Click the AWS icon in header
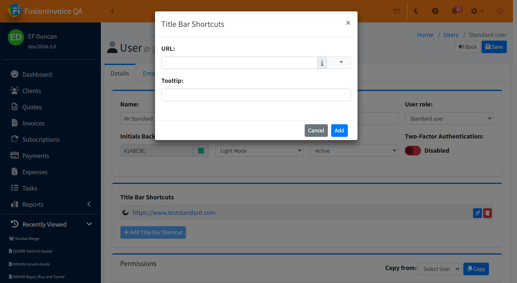517x283 pixels. tap(397, 11)
